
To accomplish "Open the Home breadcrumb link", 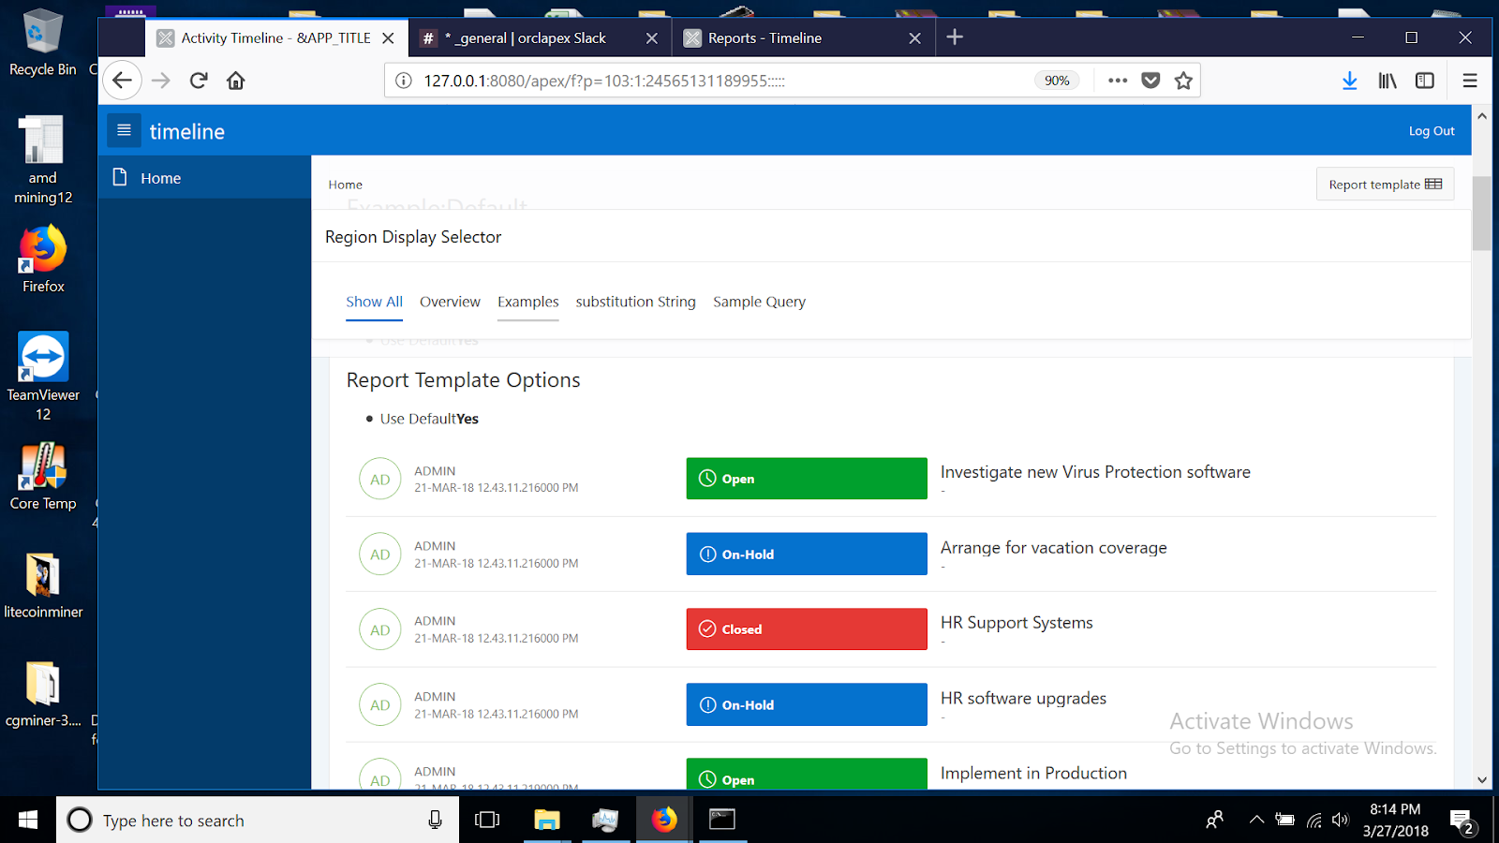I will pos(345,184).
